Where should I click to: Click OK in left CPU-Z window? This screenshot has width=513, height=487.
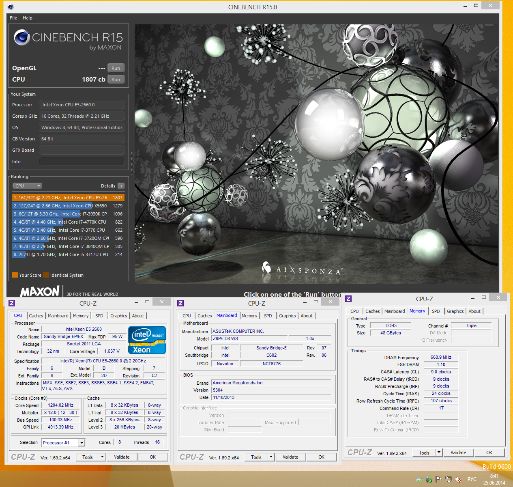coord(153,457)
